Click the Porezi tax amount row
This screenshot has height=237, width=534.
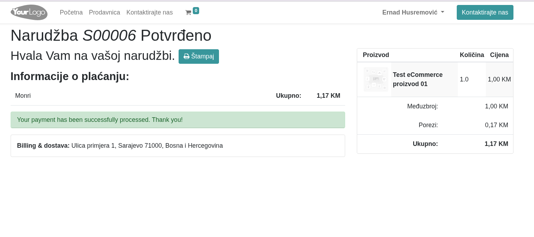point(496,125)
